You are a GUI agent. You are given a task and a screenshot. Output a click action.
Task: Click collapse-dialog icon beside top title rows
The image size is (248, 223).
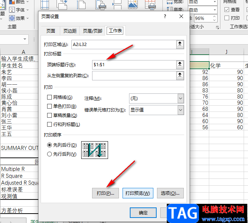tap(180, 64)
